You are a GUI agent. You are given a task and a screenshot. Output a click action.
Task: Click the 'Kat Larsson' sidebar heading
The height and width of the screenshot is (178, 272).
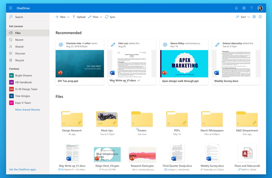pyautogui.click(x=16, y=26)
